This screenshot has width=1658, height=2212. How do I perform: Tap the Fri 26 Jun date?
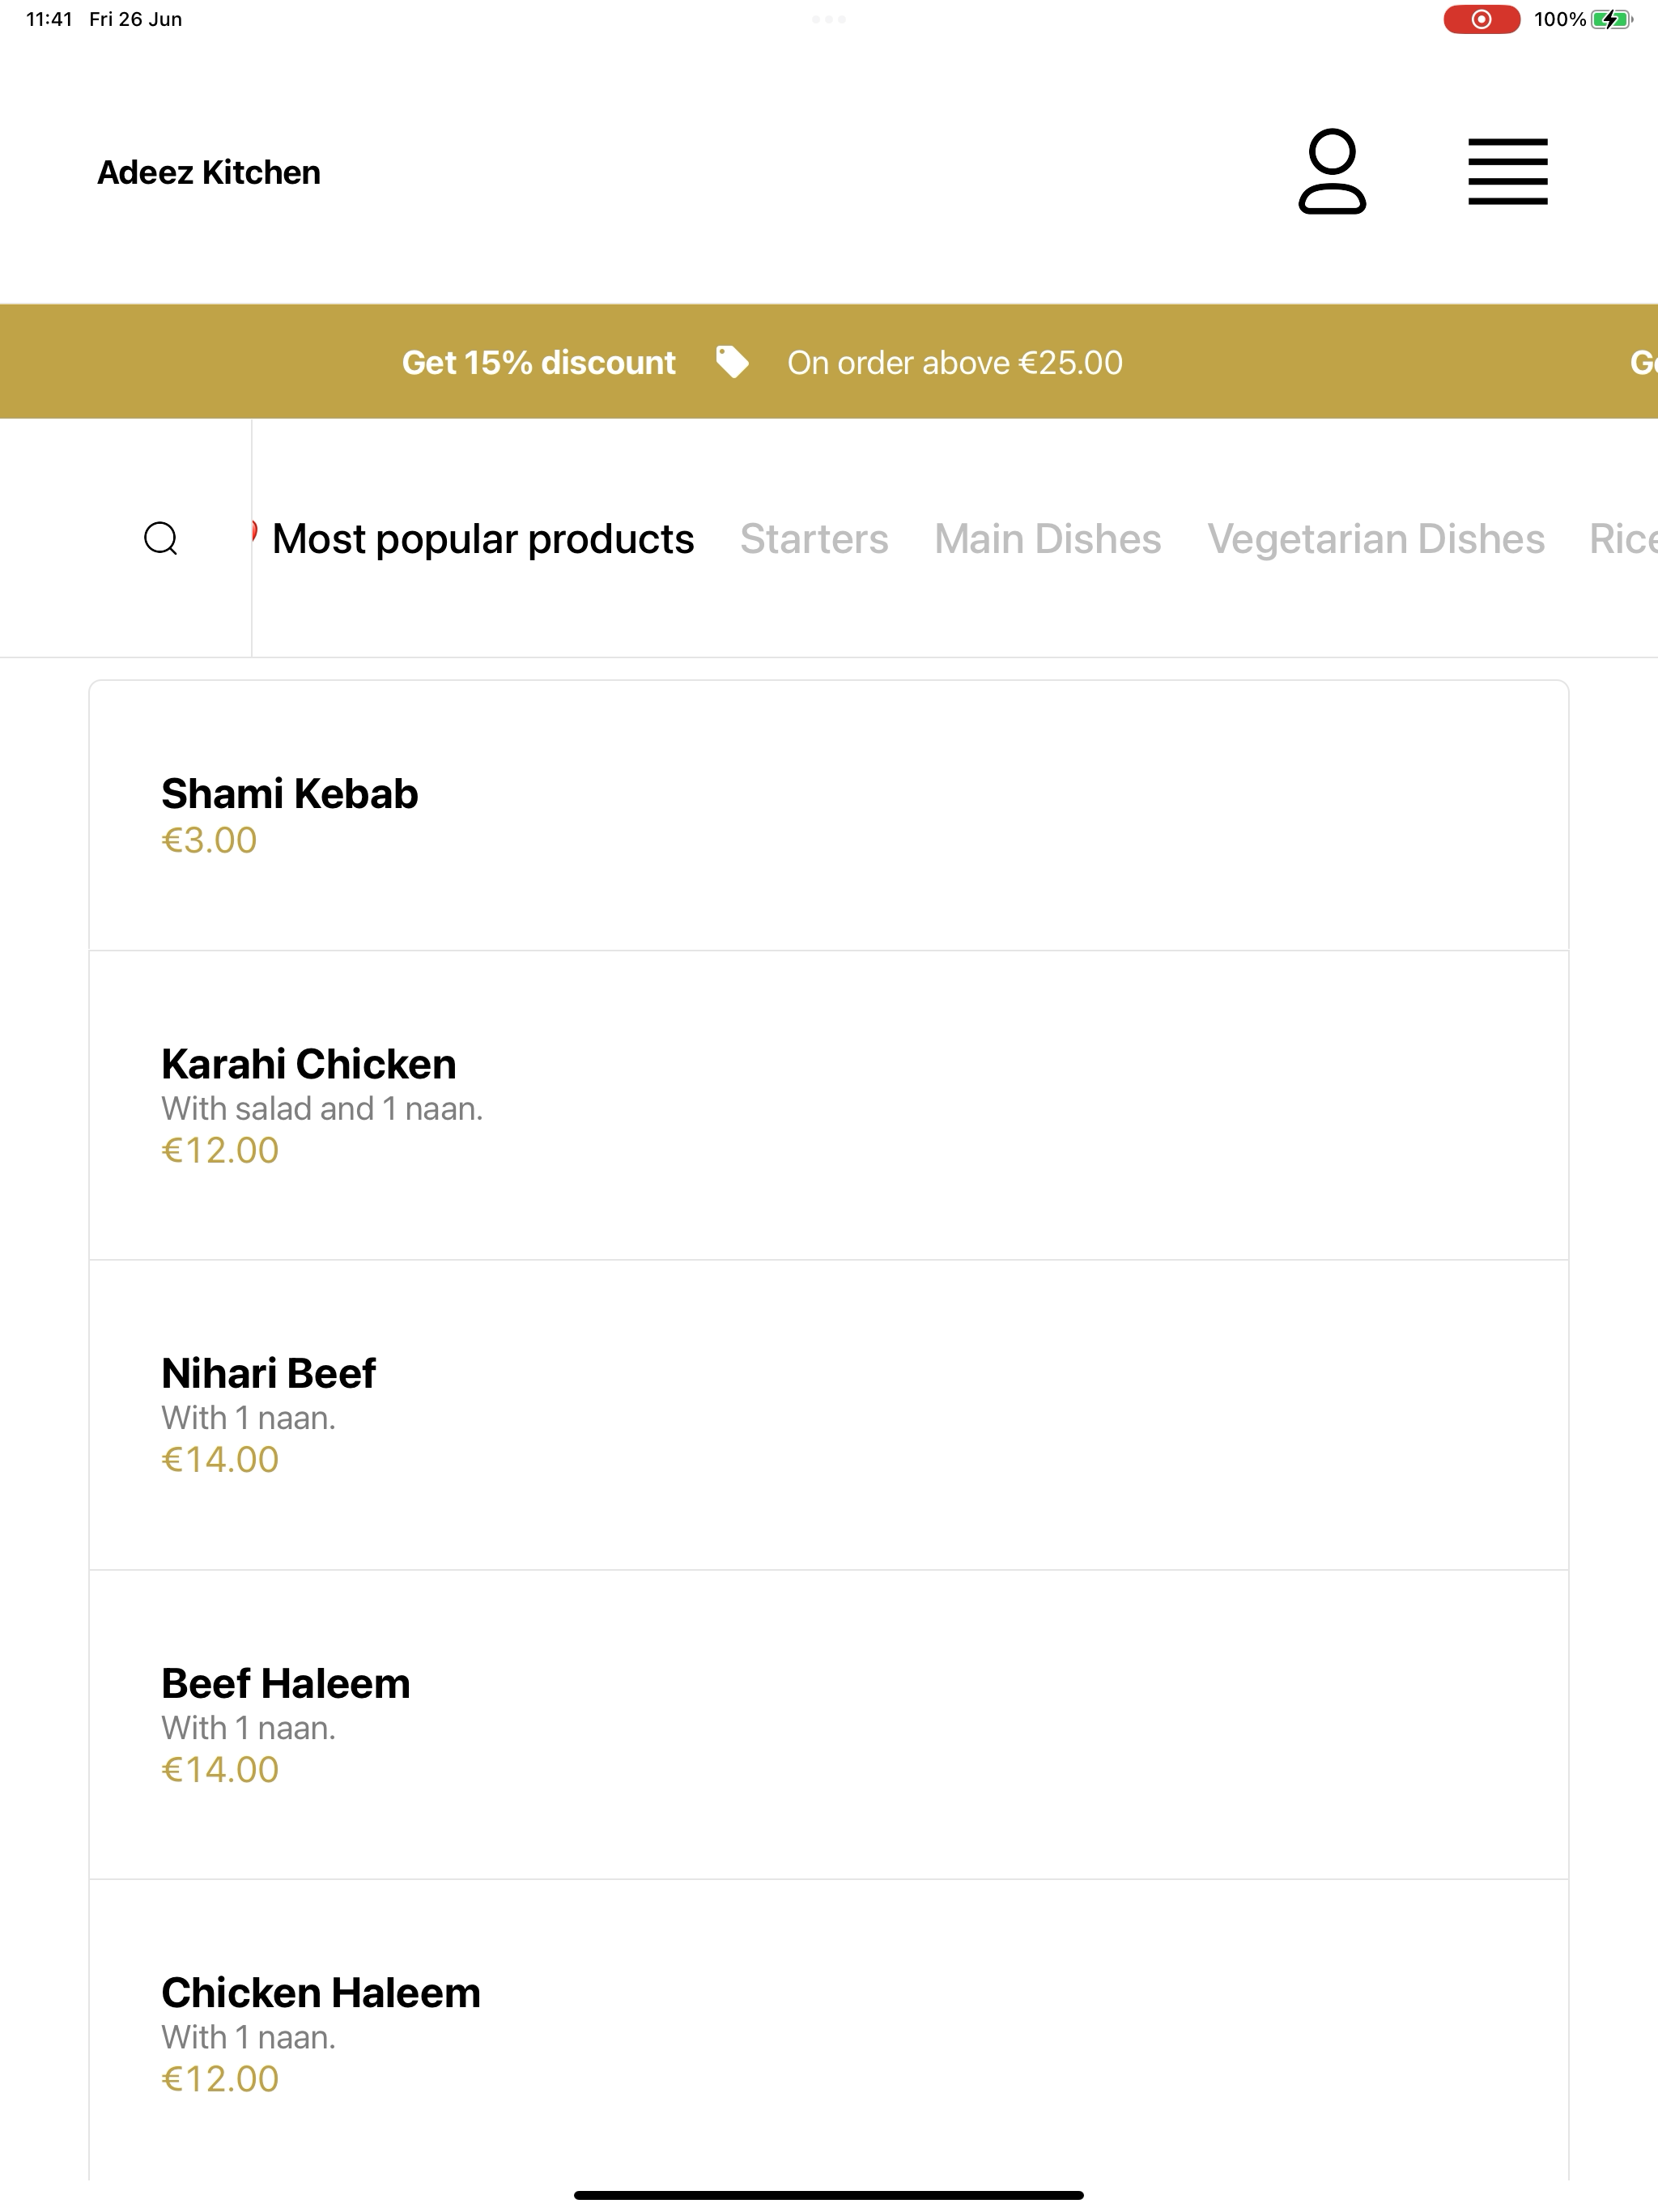(136, 19)
